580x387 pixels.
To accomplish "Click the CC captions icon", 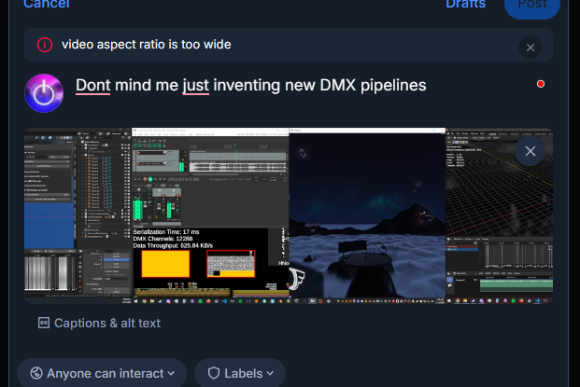I will 43,323.
